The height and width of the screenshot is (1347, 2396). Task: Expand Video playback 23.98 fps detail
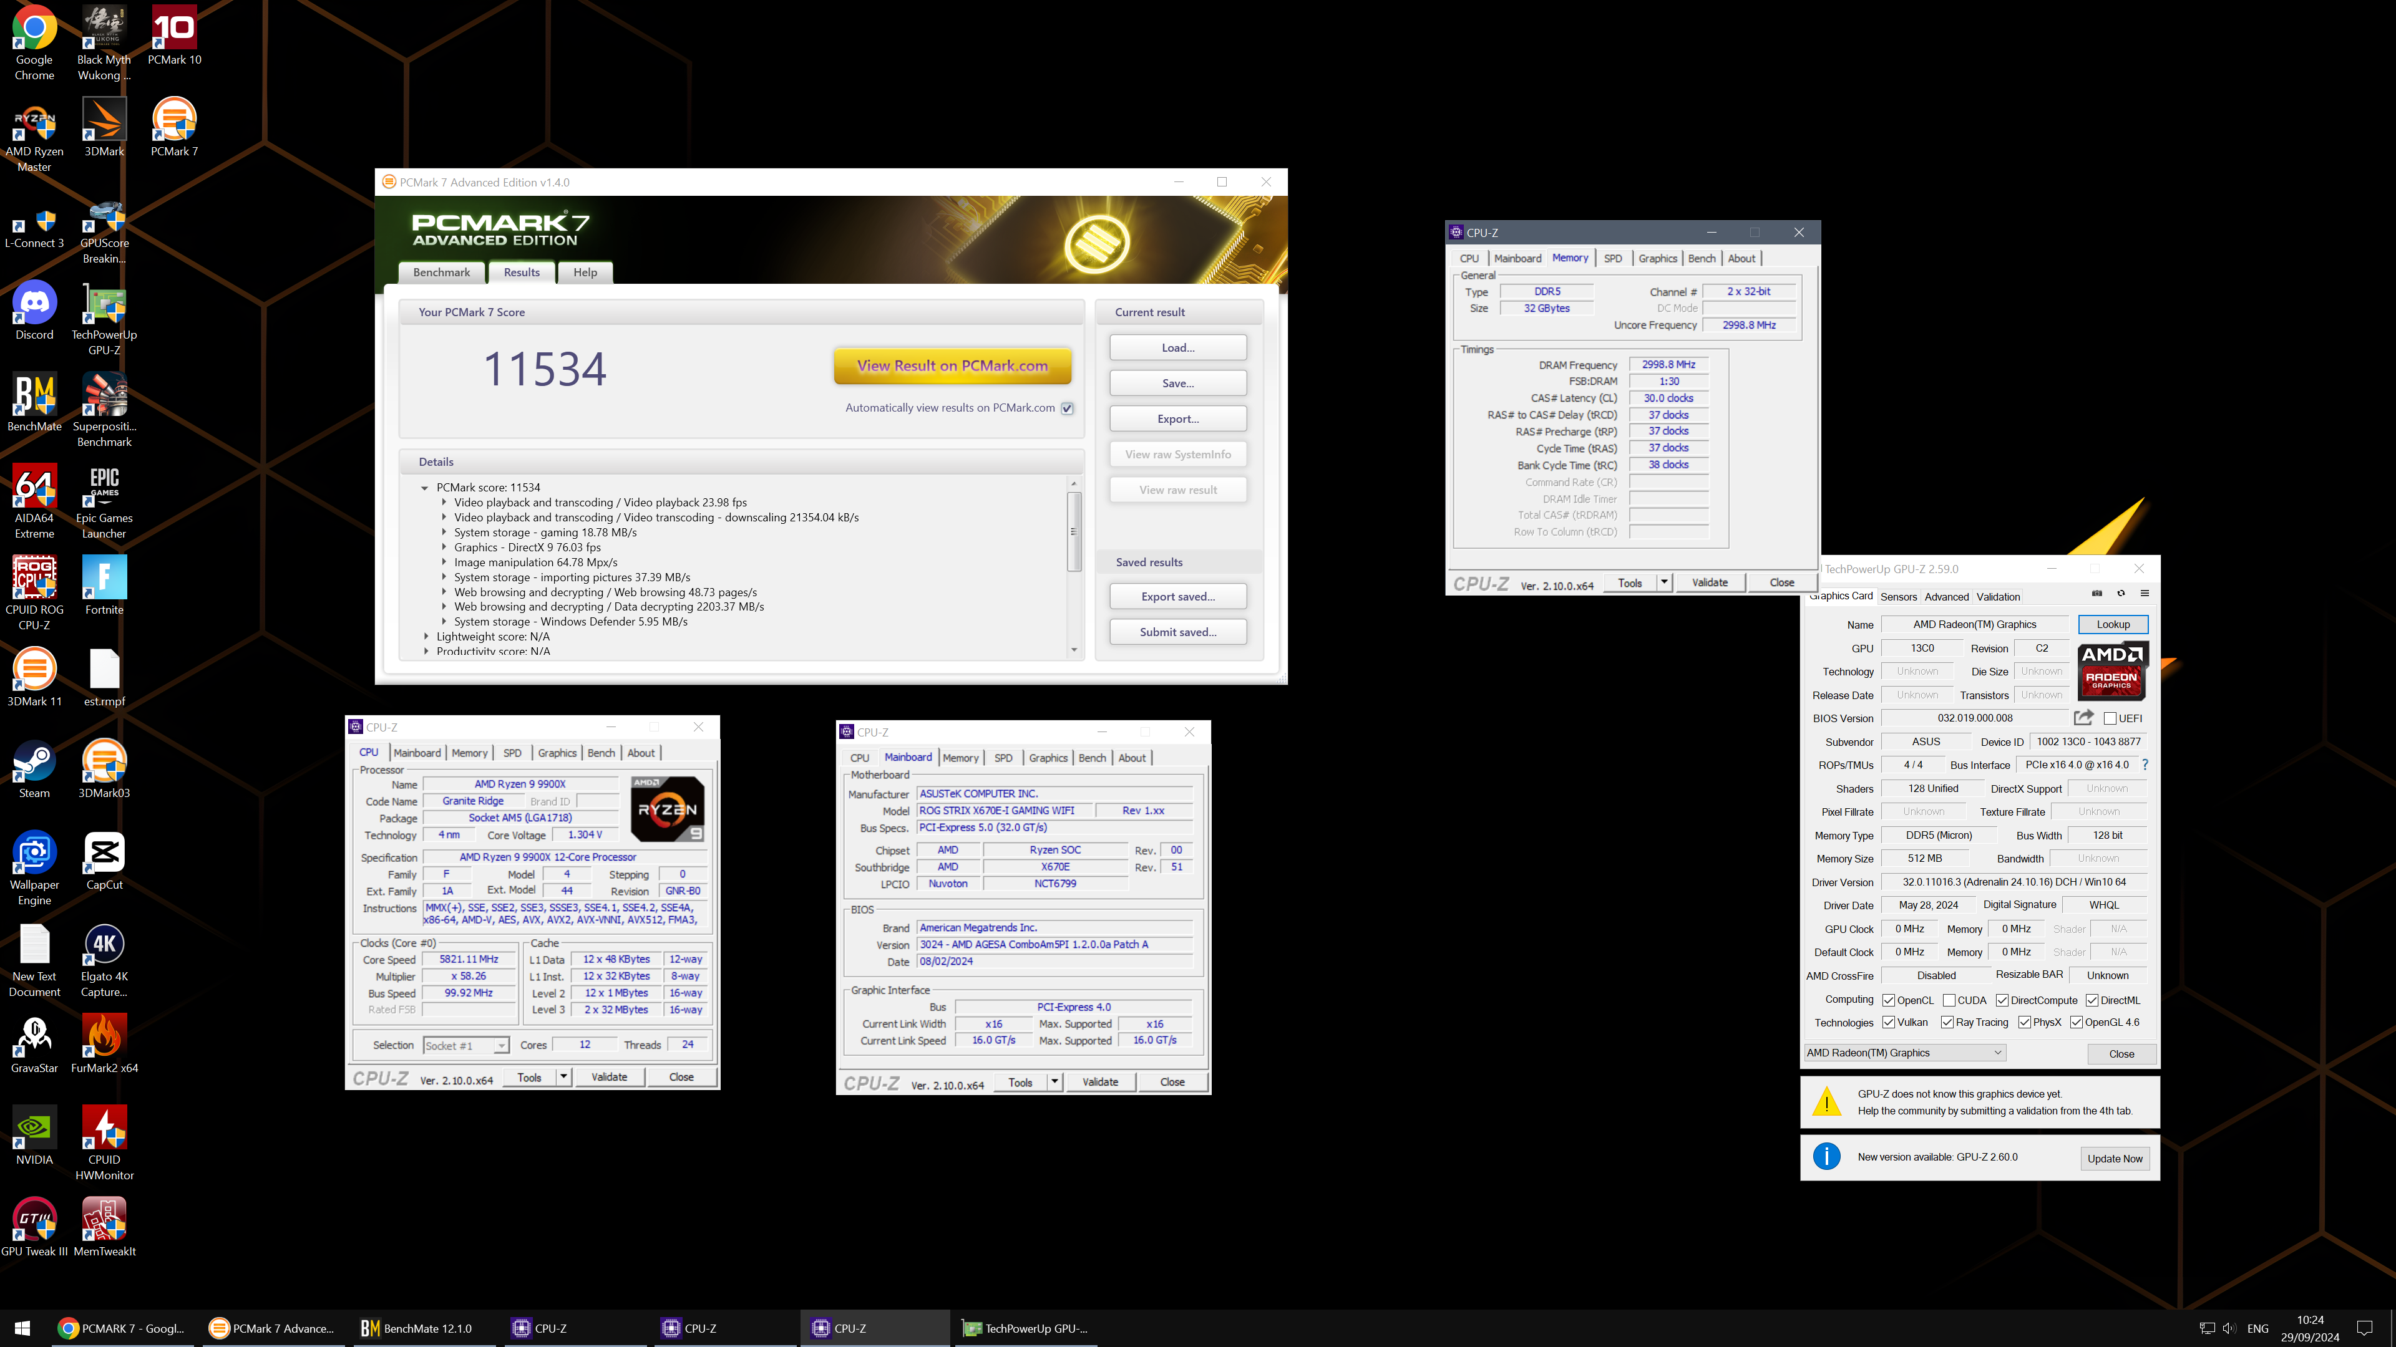(x=444, y=503)
